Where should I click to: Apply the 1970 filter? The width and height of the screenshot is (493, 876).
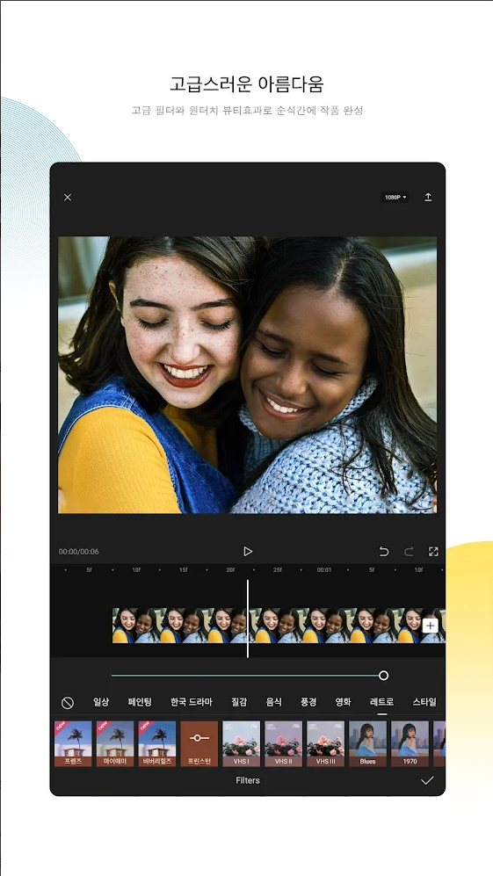pos(410,743)
